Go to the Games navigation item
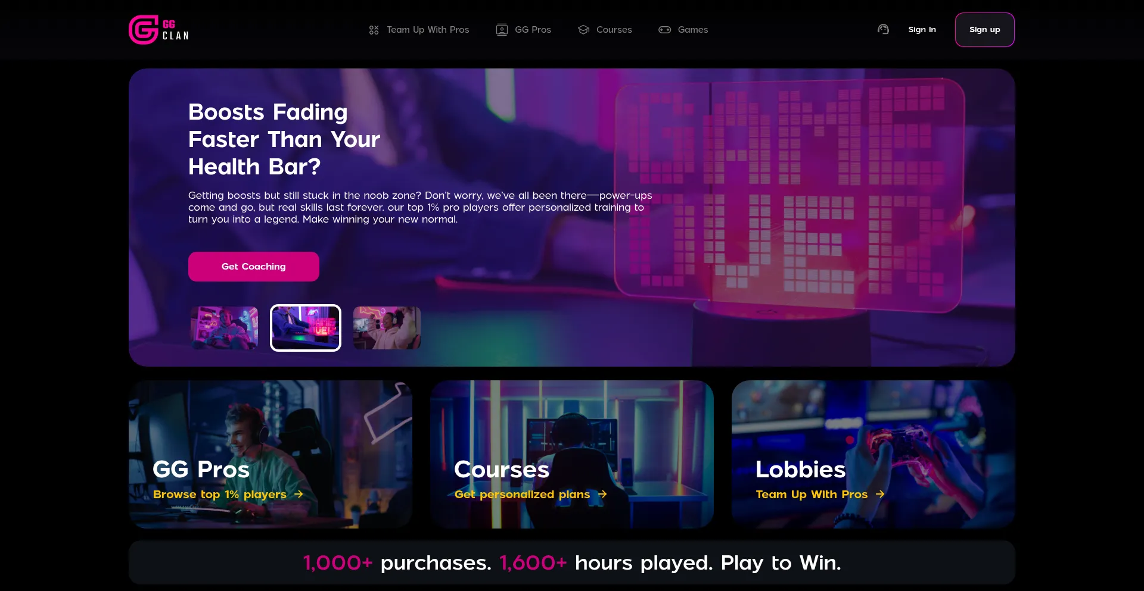The width and height of the screenshot is (1144, 591). pyautogui.click(x=693, y=30)
